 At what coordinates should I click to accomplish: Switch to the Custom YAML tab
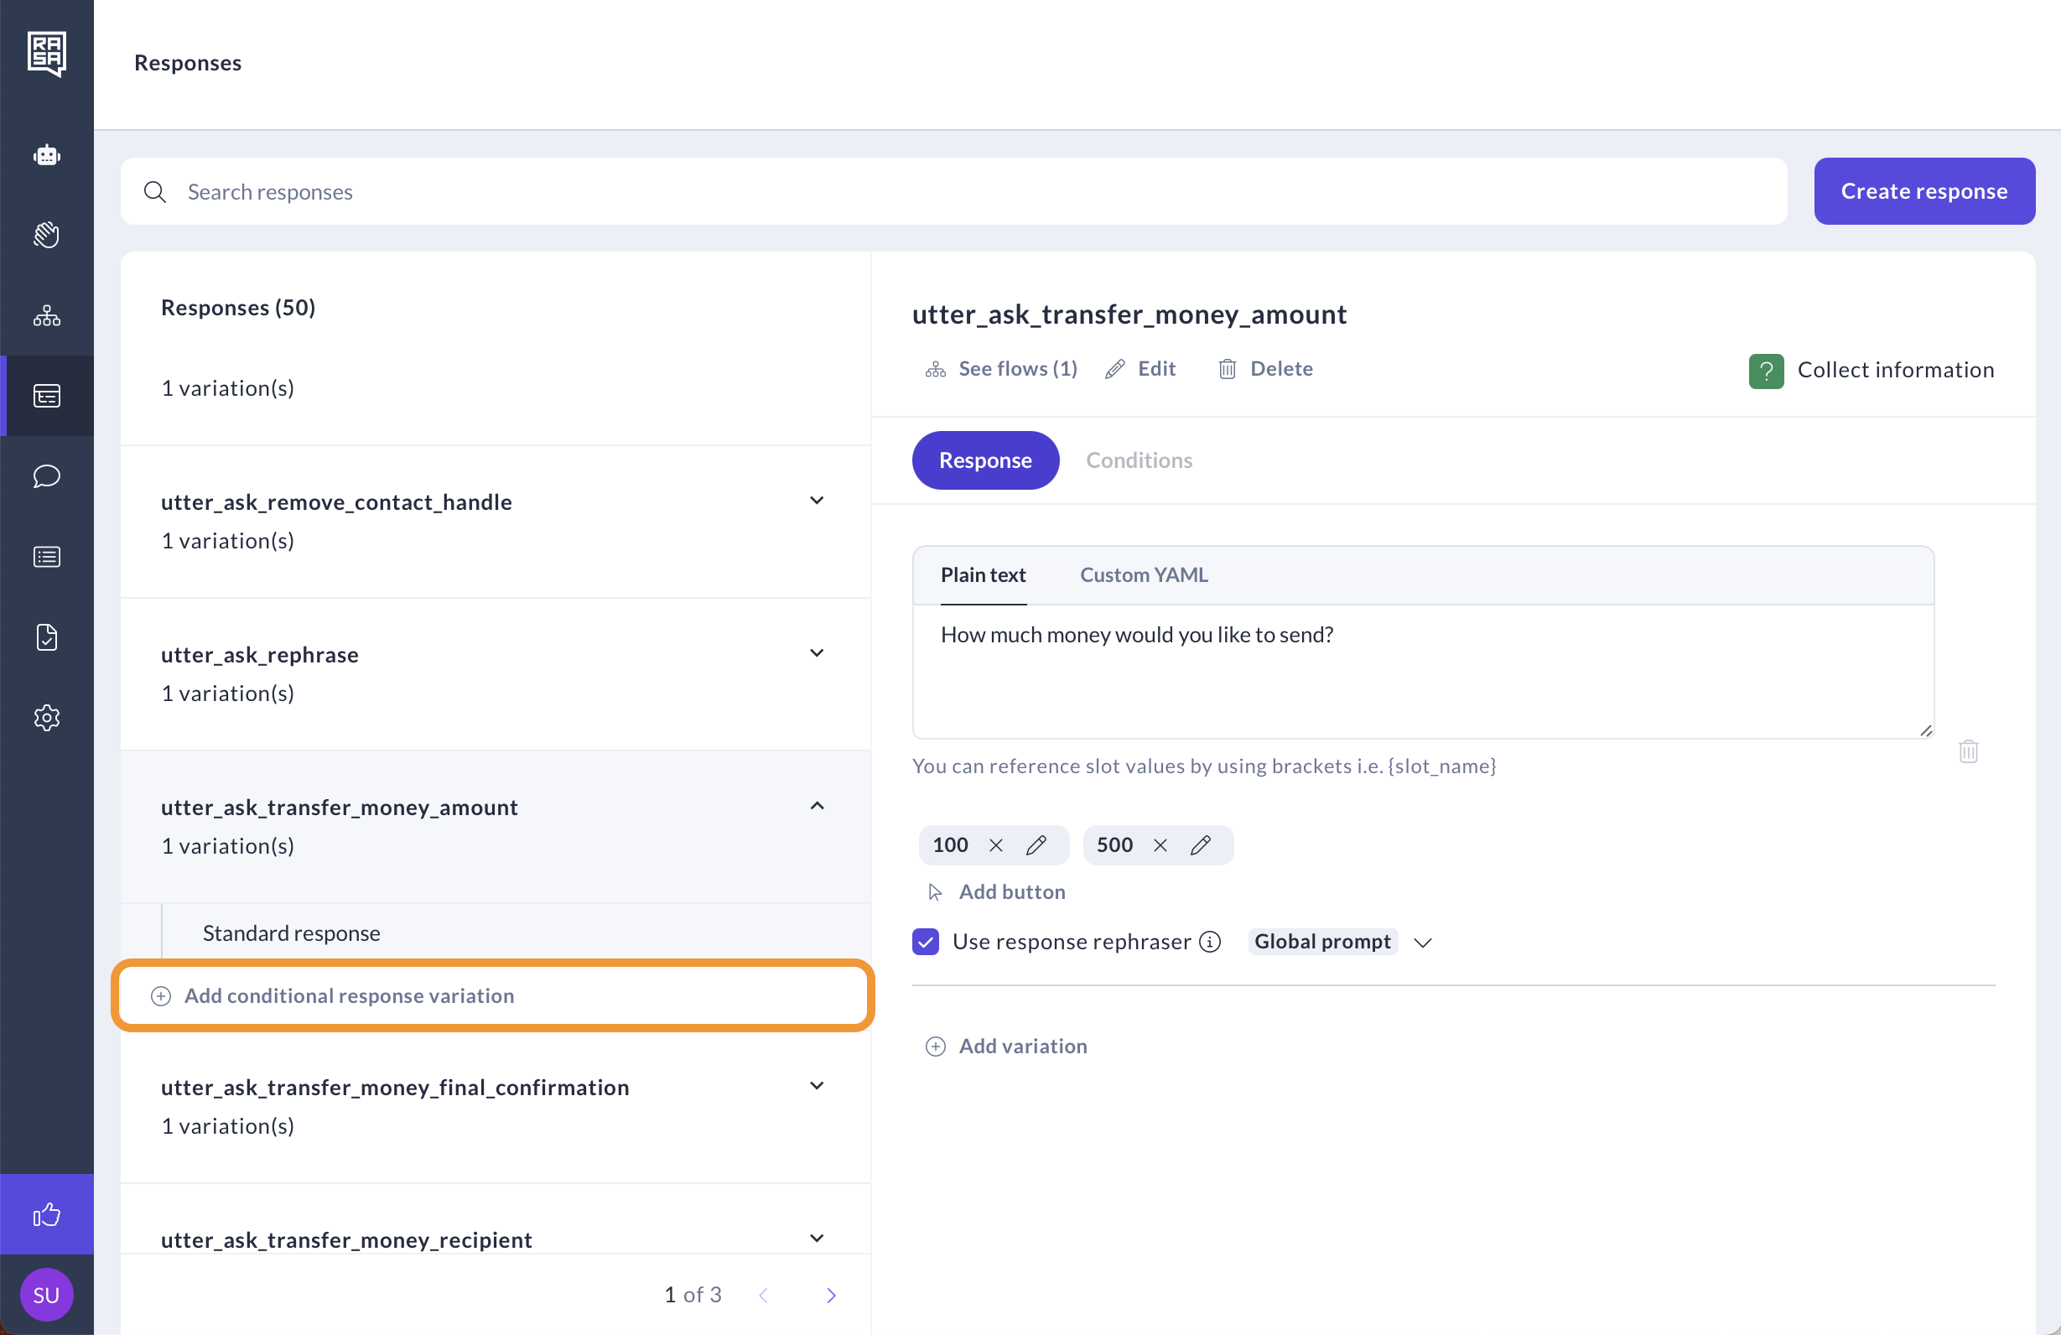coord(1143,575)
